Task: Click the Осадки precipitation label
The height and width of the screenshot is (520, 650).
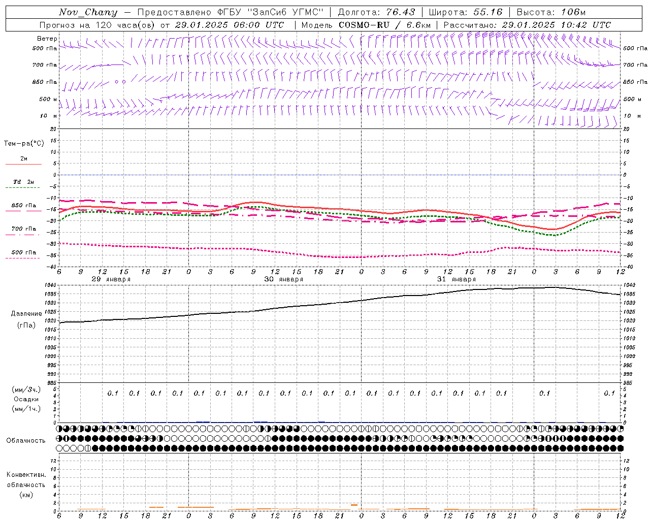Action: tap(26, 399)
